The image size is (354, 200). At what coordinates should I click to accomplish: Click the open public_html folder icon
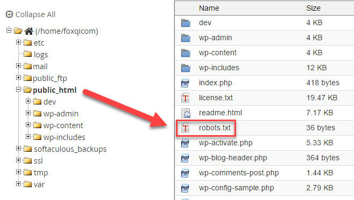(x=28, y=90)
